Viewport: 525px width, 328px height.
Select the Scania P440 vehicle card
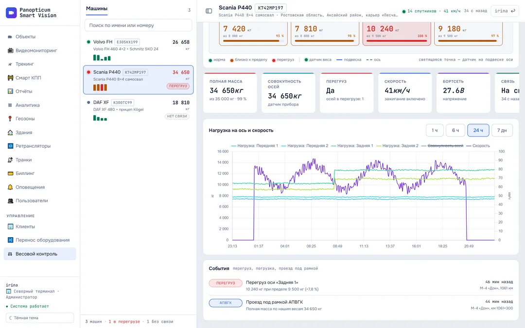pos(138,80)
